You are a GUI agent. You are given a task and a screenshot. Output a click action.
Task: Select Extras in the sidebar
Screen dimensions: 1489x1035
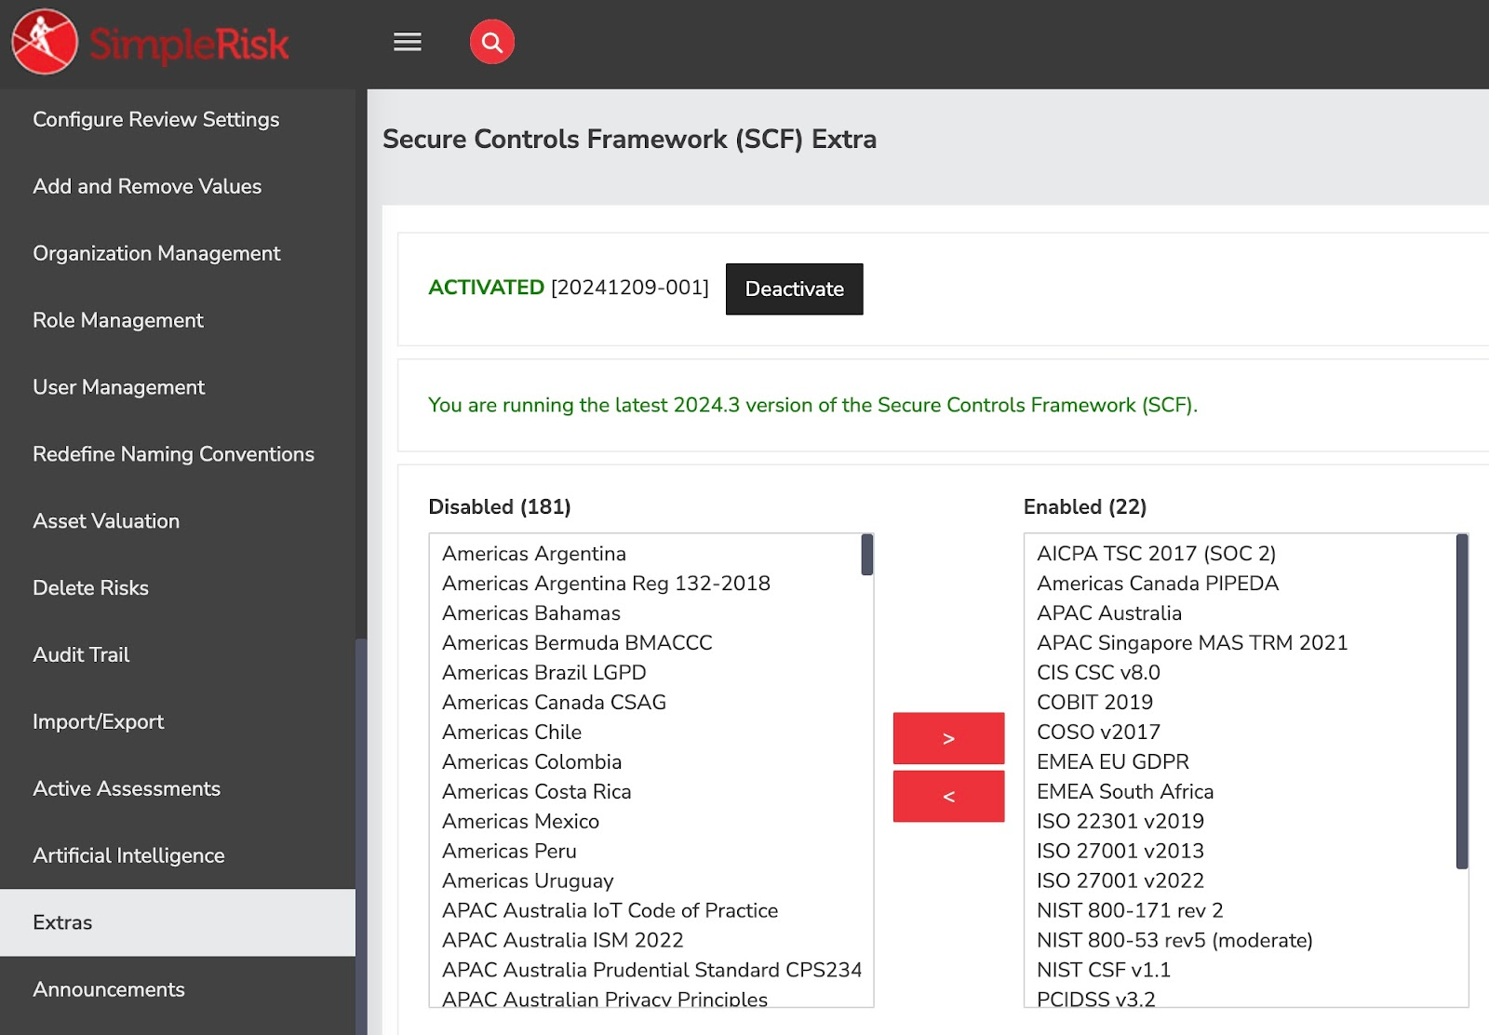point(61,922)
